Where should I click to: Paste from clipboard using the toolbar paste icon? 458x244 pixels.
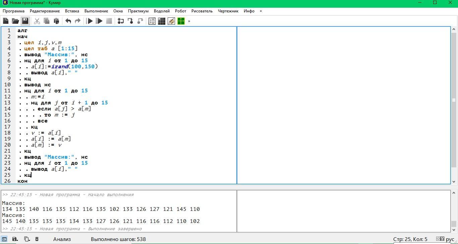[x=56, y=21]
